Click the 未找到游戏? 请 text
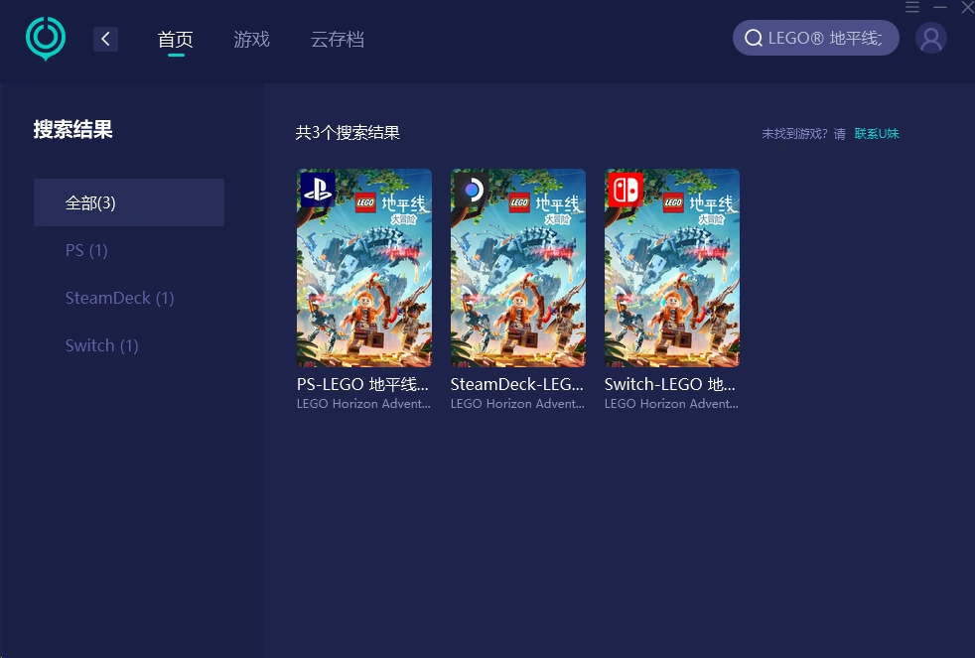 pyautogui.click(x=804, y=134)
